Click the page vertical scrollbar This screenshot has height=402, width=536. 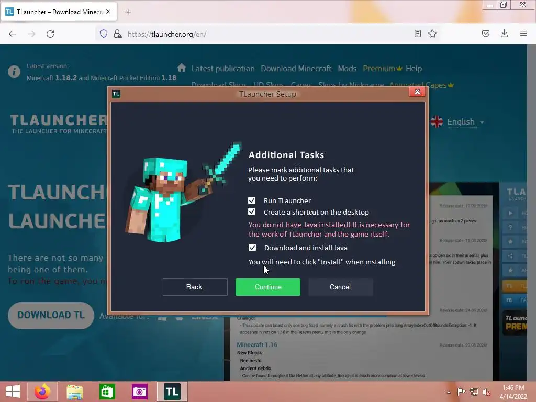[x=531, y=212]
